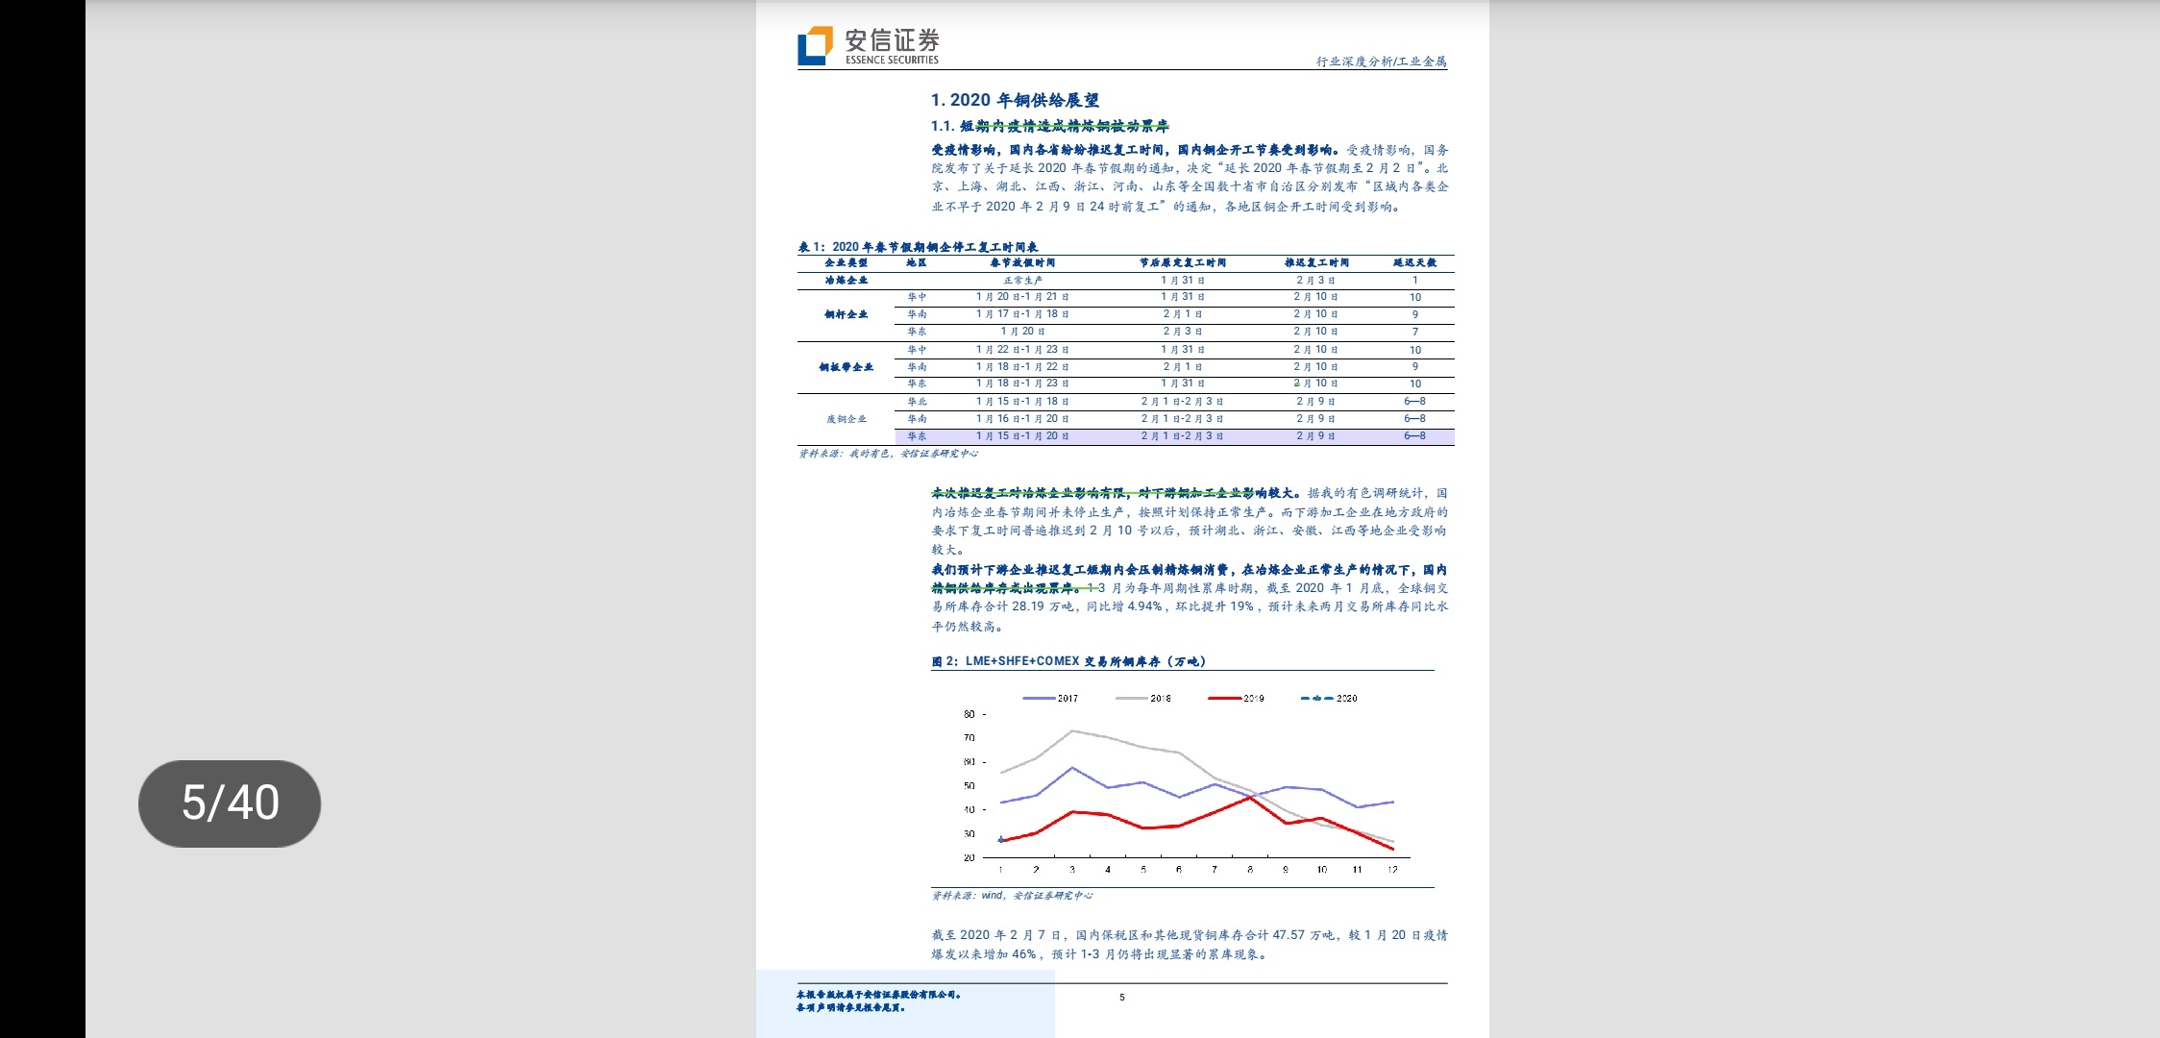Viewport: 2160px width, 1038px height.
Task: Click the 2018 gray legend marker
Action: [1132, 699]
